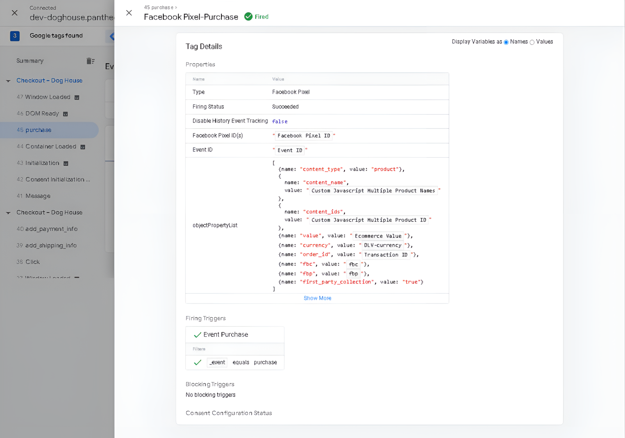Select event 46 DOM Ready
Image resolution: width=625 pixels, height=438 pixels.
(x=37, y=113)
